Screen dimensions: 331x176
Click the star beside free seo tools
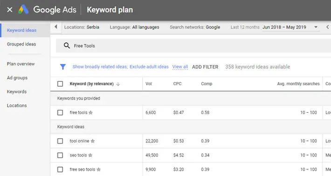(98, 169)
